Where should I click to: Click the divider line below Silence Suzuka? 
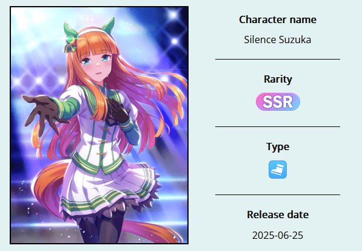278,59
